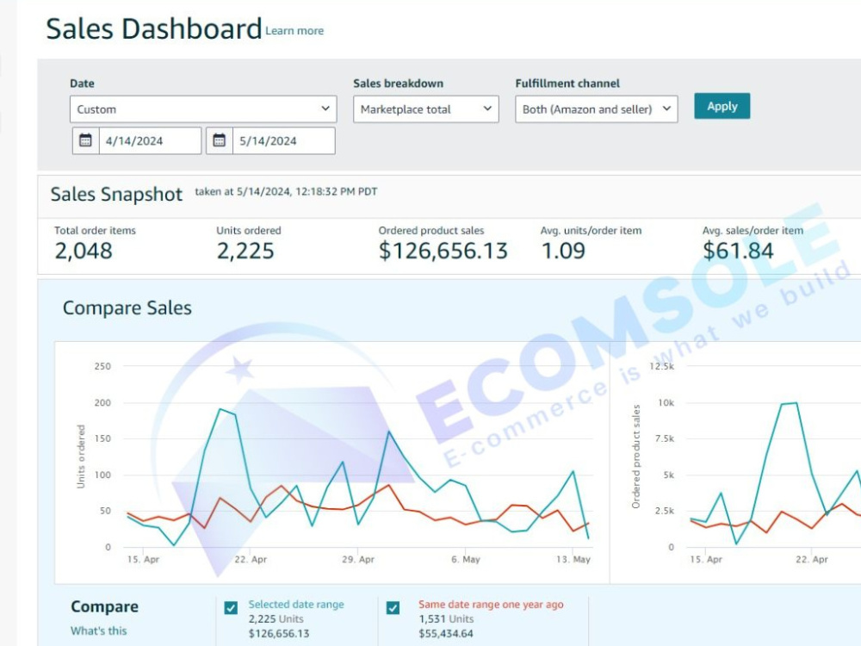Select the Units ordered value 2,225
Viewport: 861px width, 646px height.
coord(245,251)
